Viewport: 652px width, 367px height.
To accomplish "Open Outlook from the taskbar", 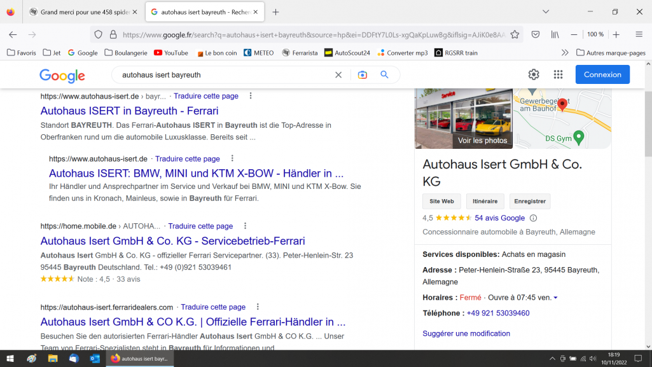I will click(95, 359).
